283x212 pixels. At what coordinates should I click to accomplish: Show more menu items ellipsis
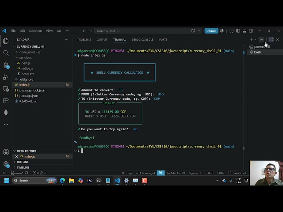68,31
